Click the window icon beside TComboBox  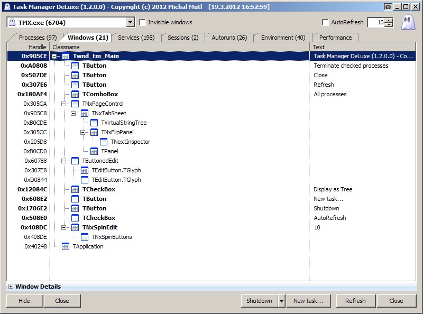pyautogui.click(x=75, y=94)
